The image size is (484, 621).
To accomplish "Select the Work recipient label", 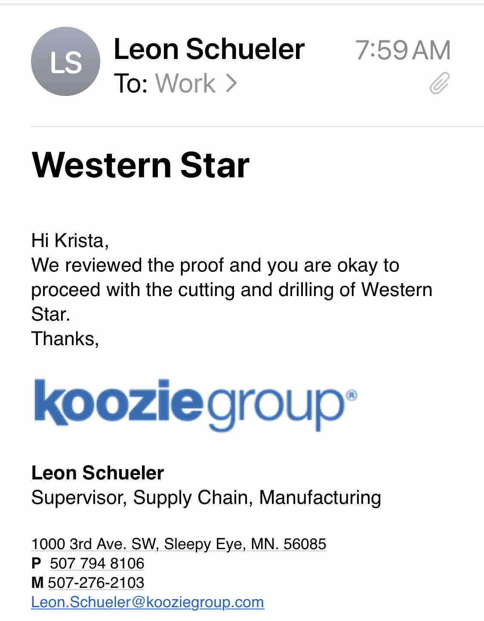I will (x=185, y=83).
